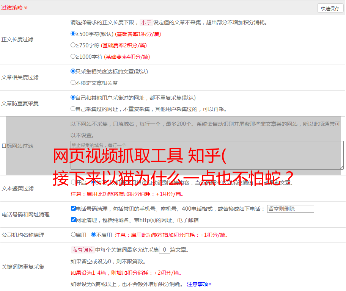The image size is (346, 291).
Task: Click the 文章相关度过滤 row label
Action: tap(20, 77)
